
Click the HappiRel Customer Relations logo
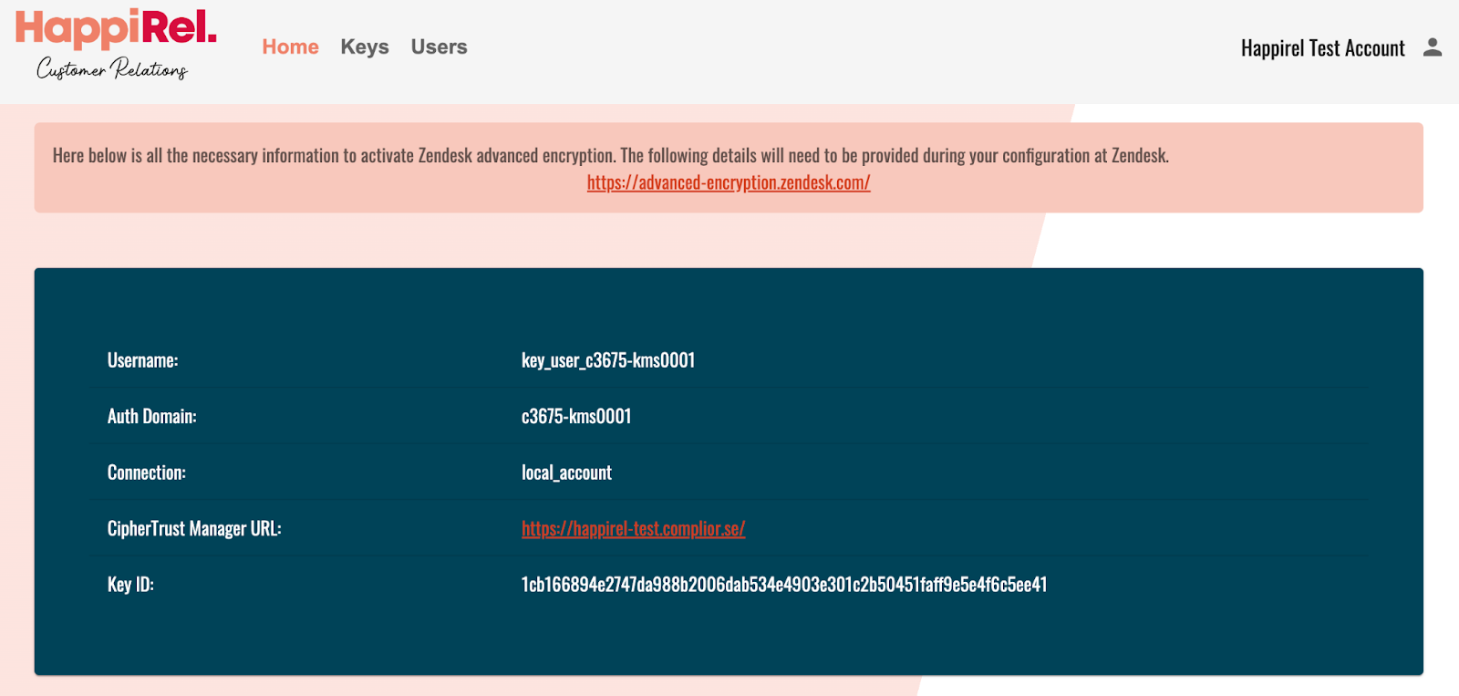[x=116, y=45]
